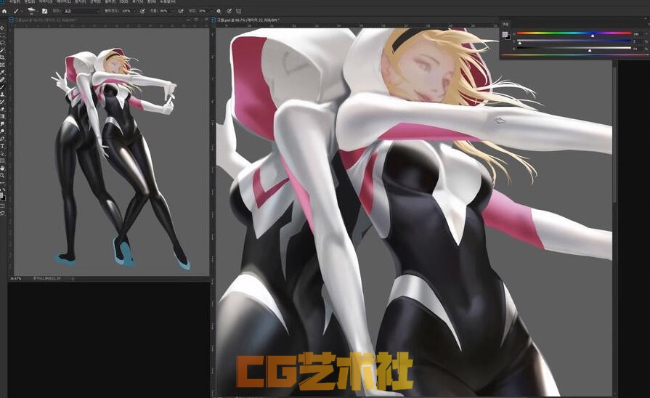Select the Type tool
Image resolution: width=650 pixels, height=398 pixels.
click(2, 146)
